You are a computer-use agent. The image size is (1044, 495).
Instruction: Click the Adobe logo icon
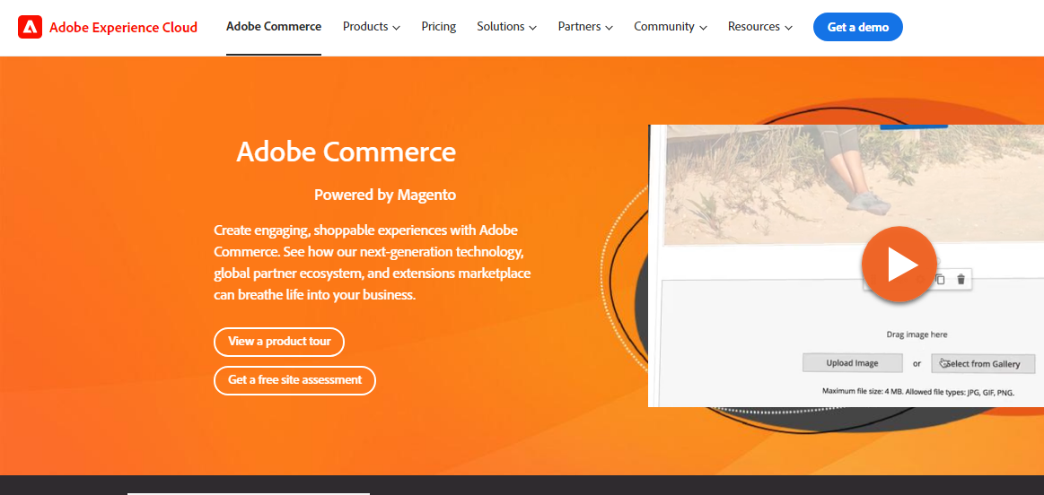click(x=30, y=27)
